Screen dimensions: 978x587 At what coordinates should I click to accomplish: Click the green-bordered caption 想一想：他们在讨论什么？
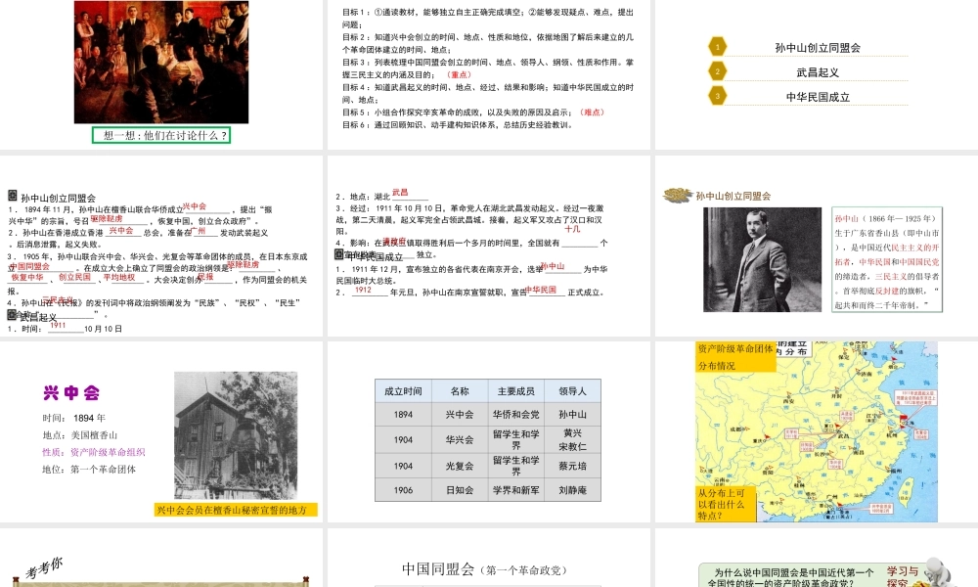pyautogui.click(x=161, y=135)
